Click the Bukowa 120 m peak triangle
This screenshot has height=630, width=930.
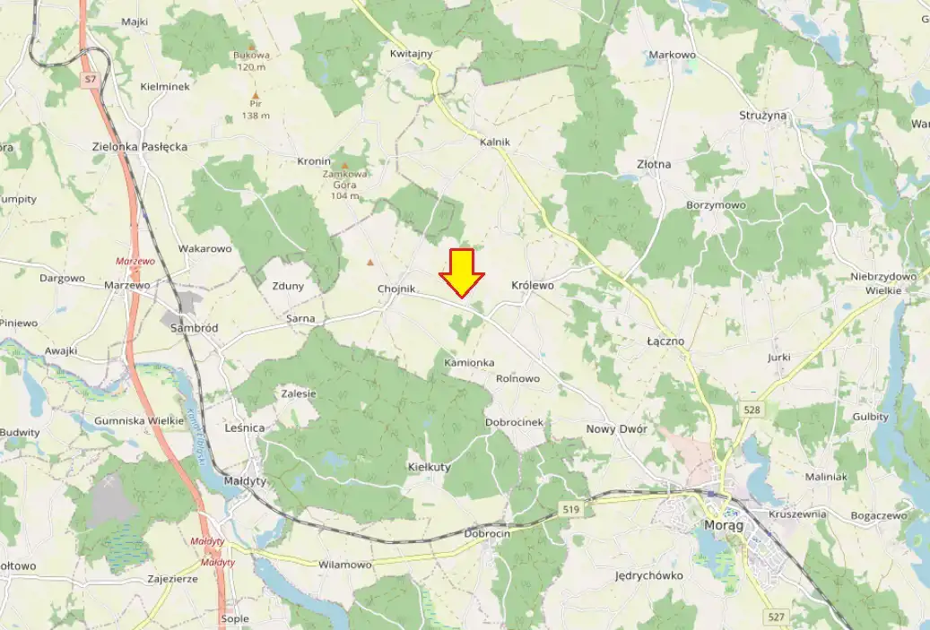[251, 46]
